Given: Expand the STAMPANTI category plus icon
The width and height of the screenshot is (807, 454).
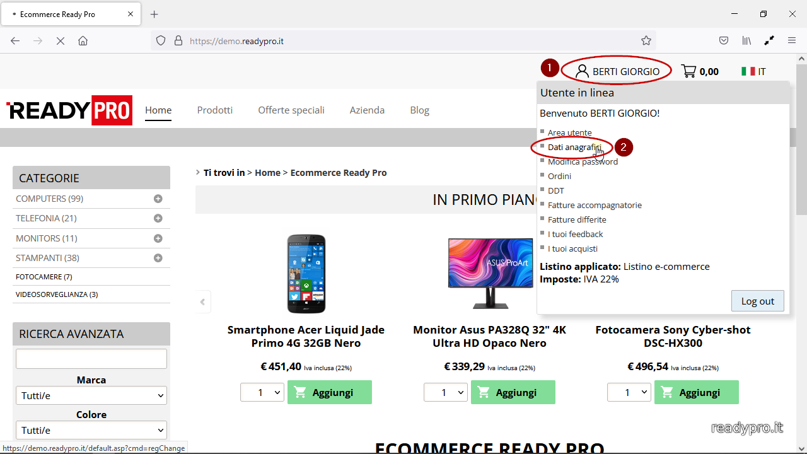Looking at the screenshot, I should [158, 258].
